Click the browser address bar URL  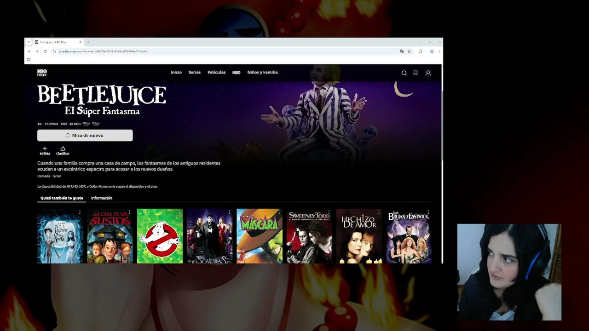tap(103, 51)
